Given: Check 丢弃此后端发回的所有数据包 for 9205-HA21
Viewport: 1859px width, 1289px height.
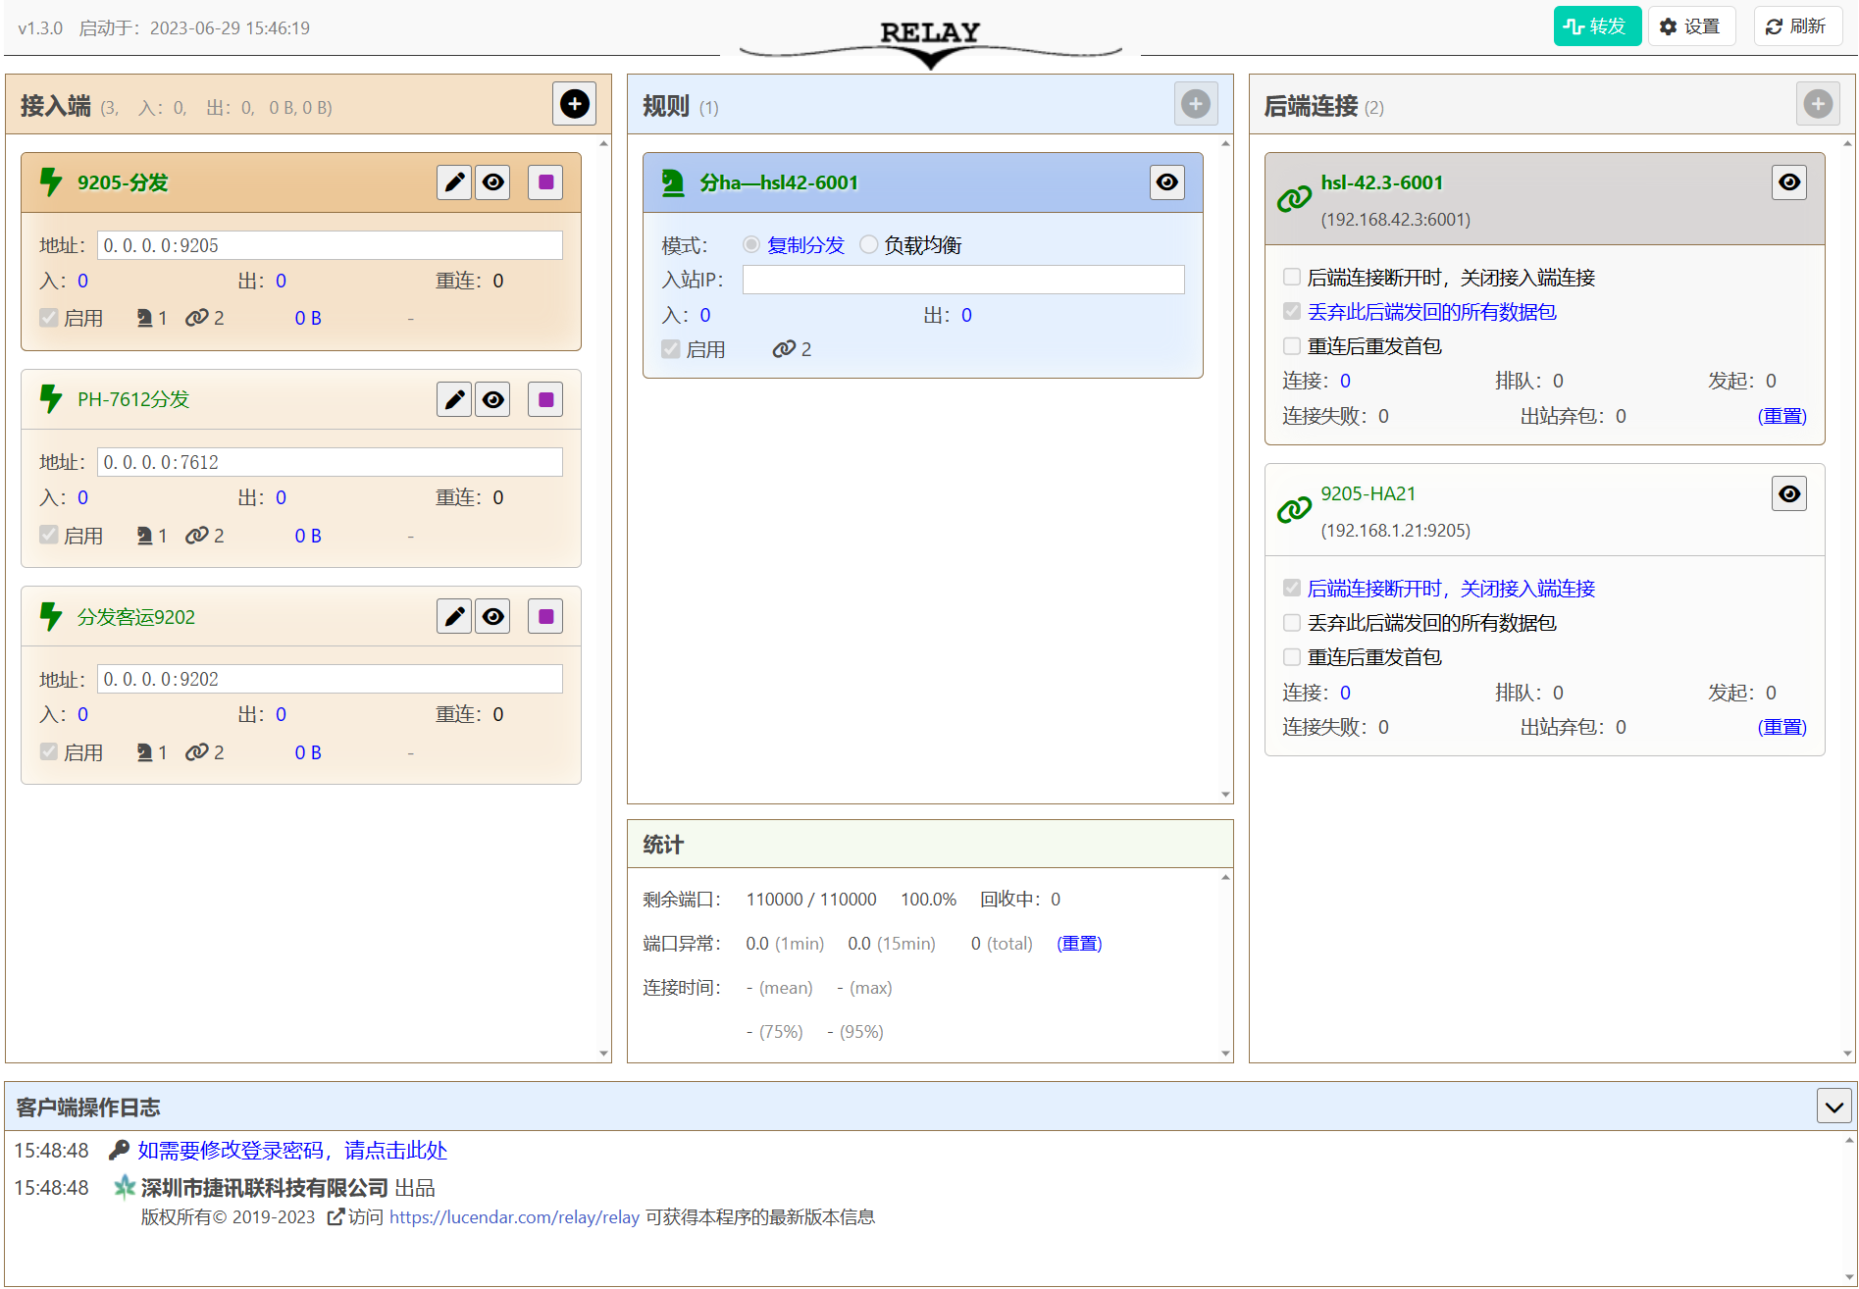Looking at the screenshot, I should tap(1292, 622).
